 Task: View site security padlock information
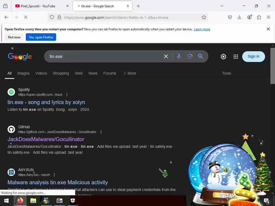click(59, 17)
